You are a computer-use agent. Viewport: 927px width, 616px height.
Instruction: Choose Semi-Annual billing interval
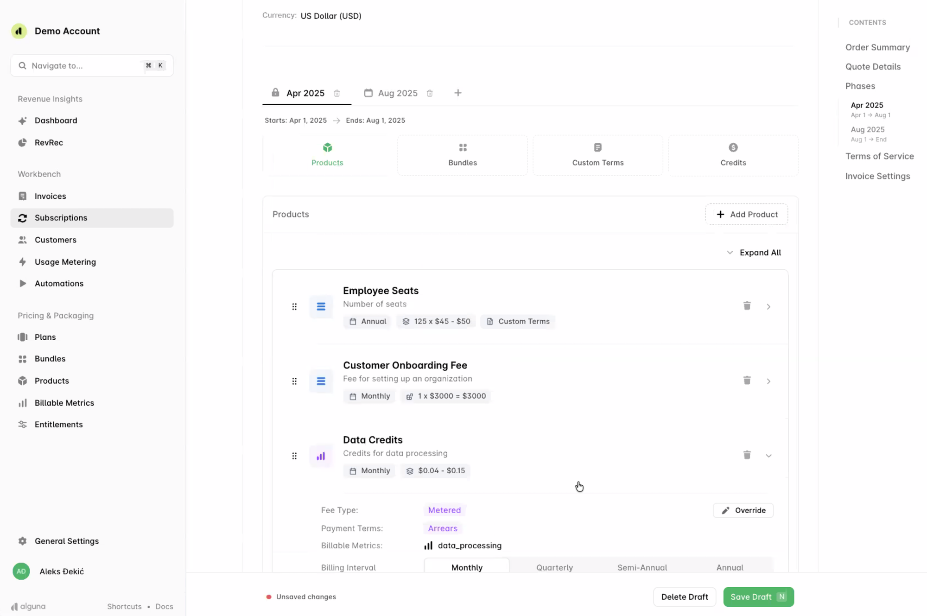(x=642, y=567)
